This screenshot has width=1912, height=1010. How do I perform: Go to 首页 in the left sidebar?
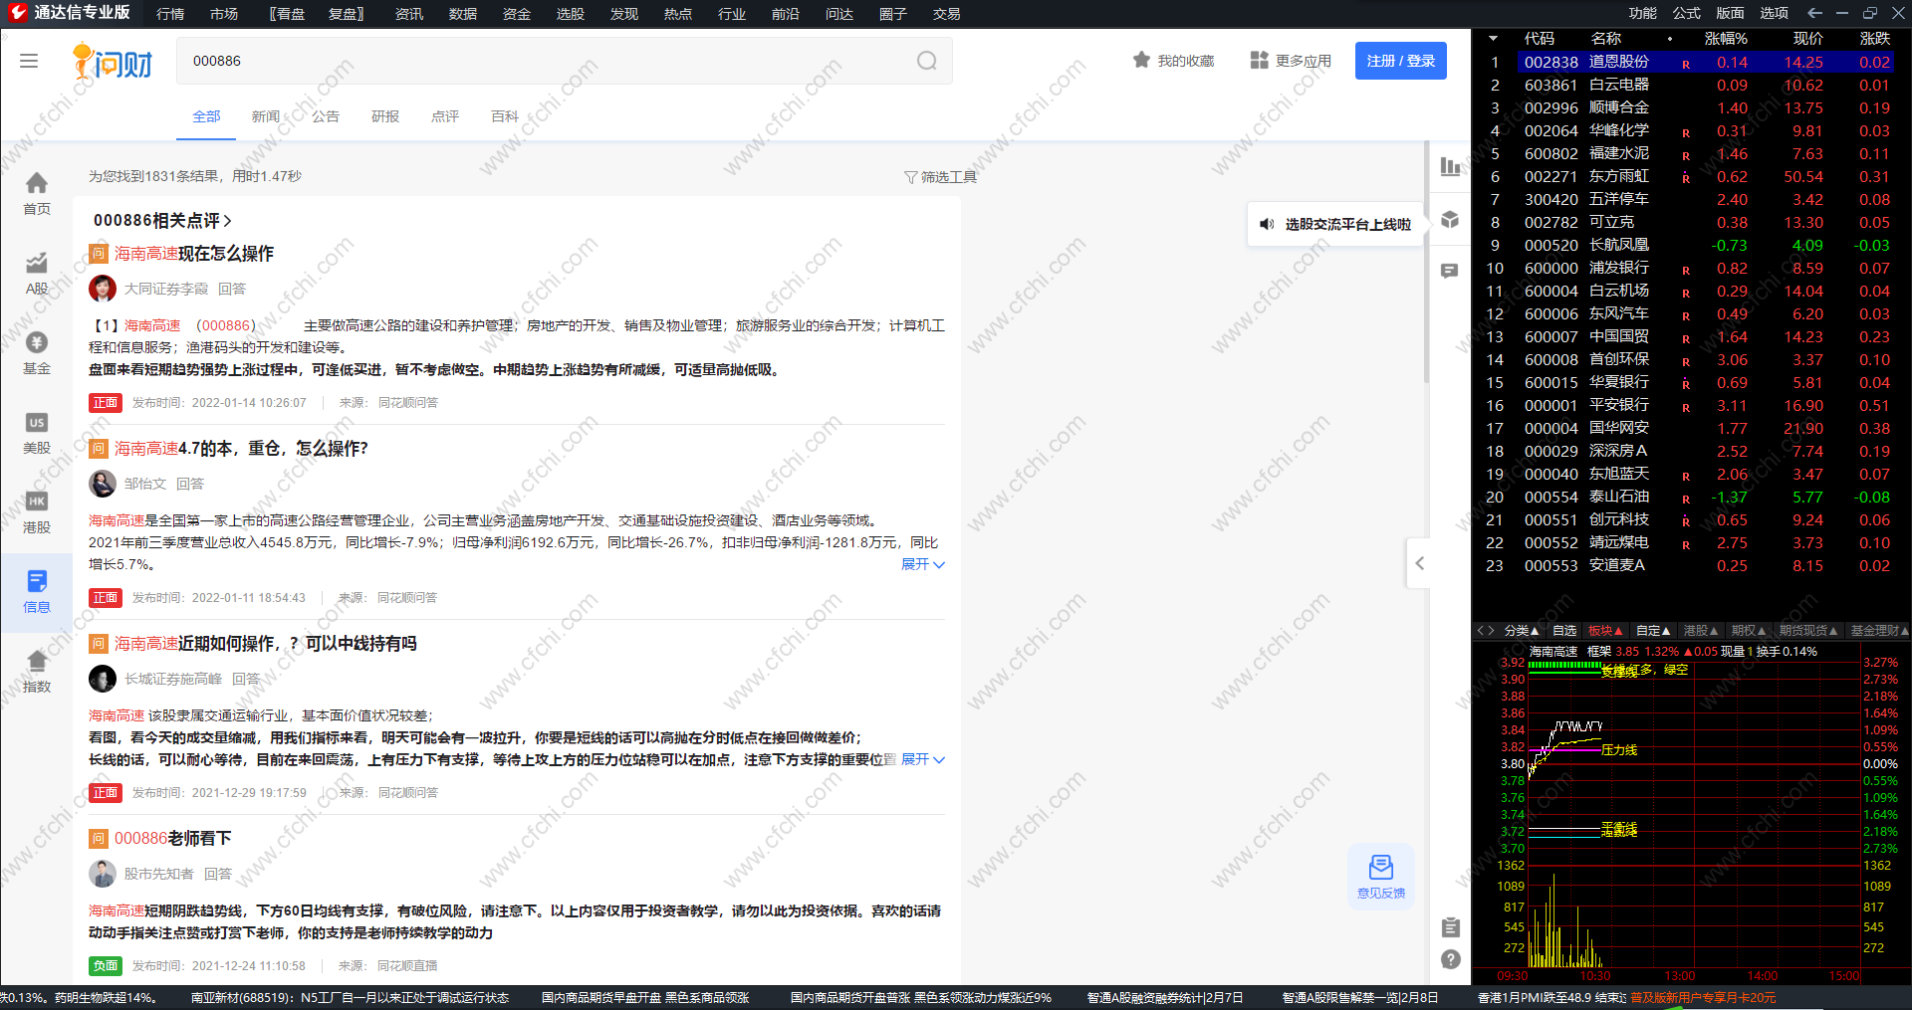(x=37, y=194)
